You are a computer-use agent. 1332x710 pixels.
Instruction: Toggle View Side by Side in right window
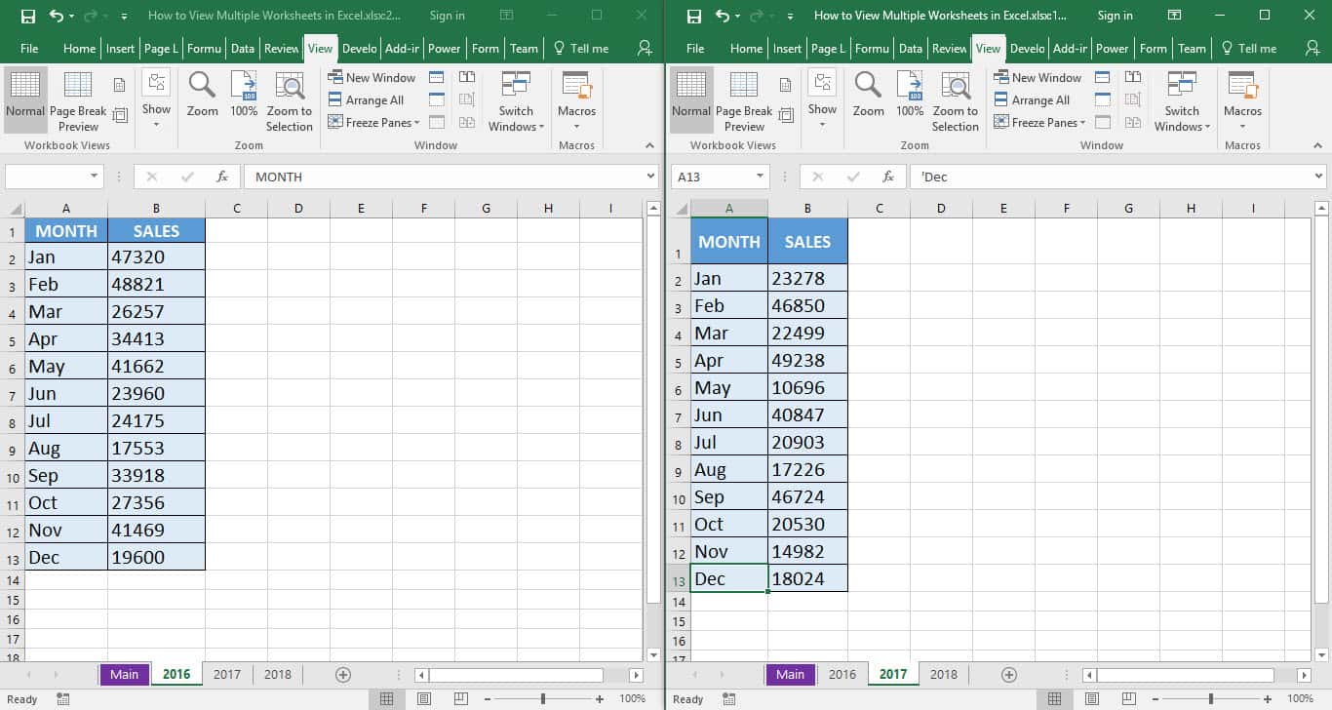pyautogui.click(x=1133, y=77)
